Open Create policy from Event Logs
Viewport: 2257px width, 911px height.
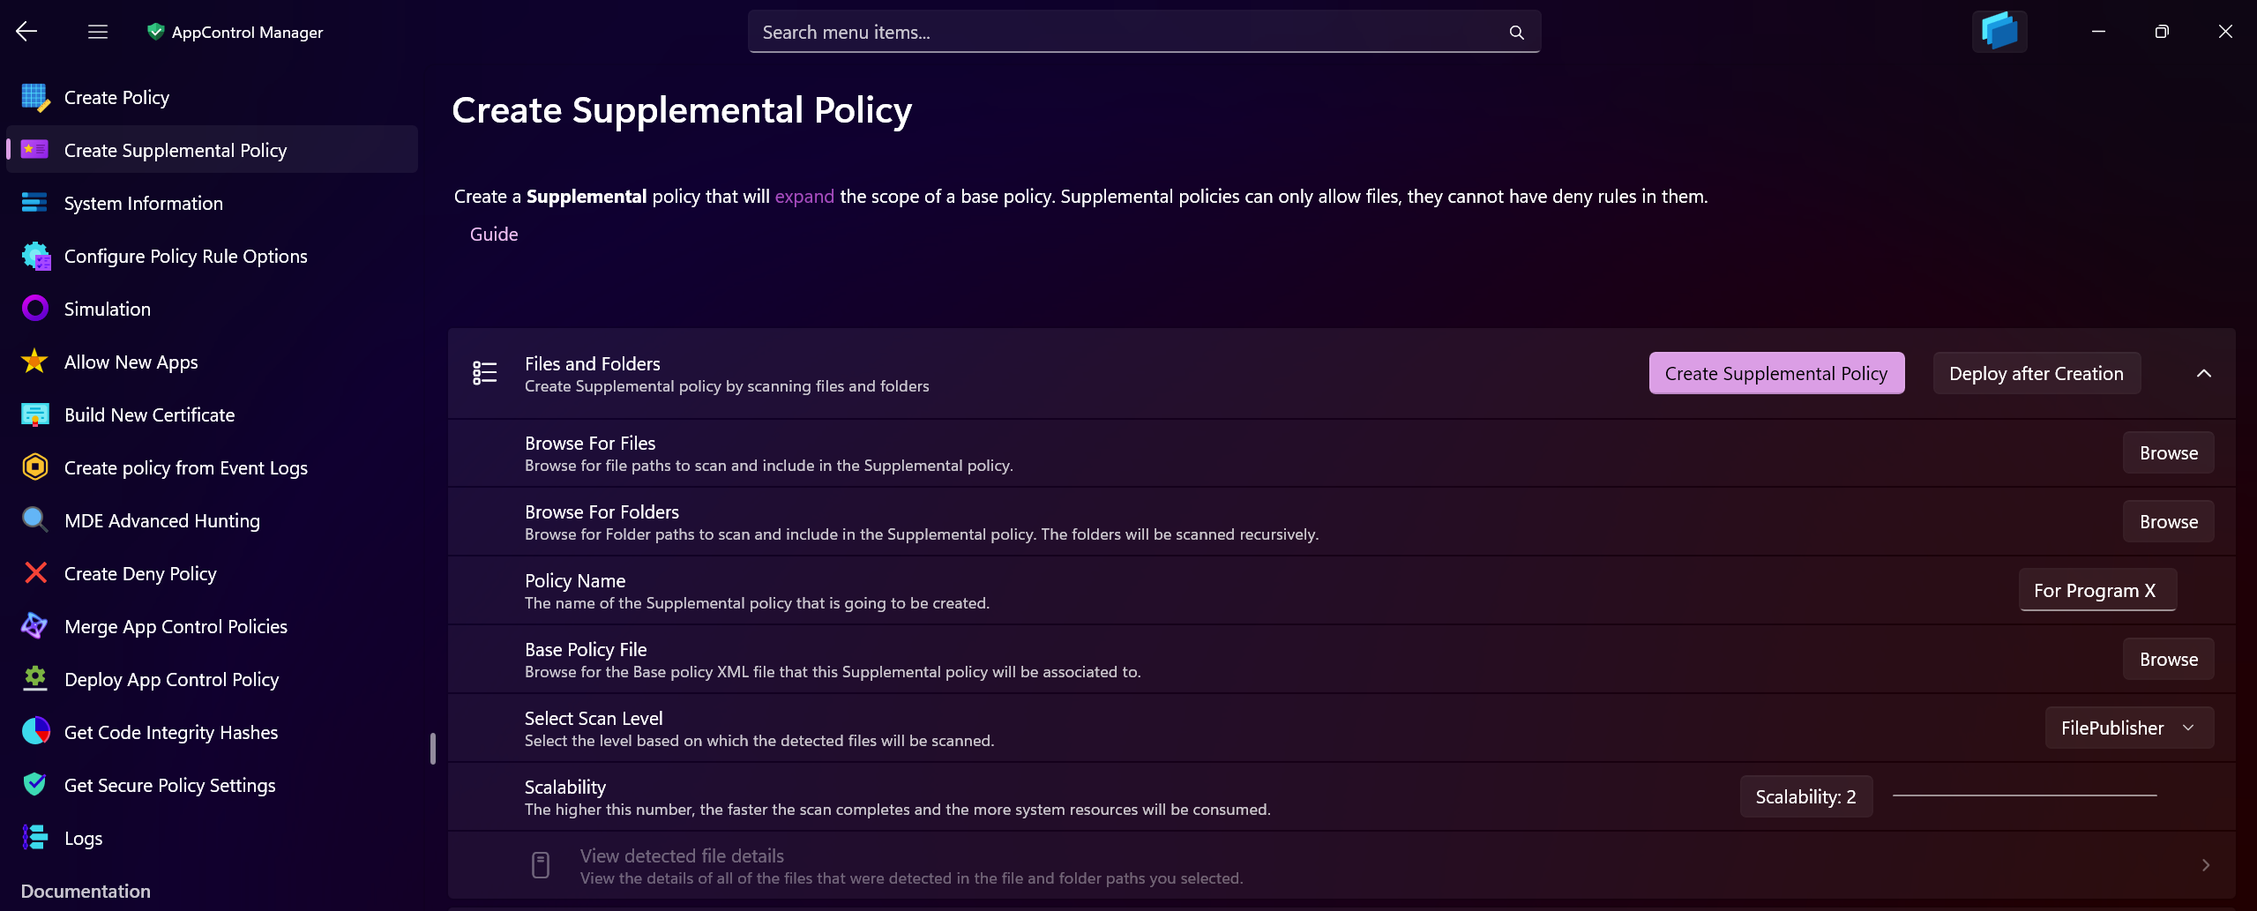[212, 467]
